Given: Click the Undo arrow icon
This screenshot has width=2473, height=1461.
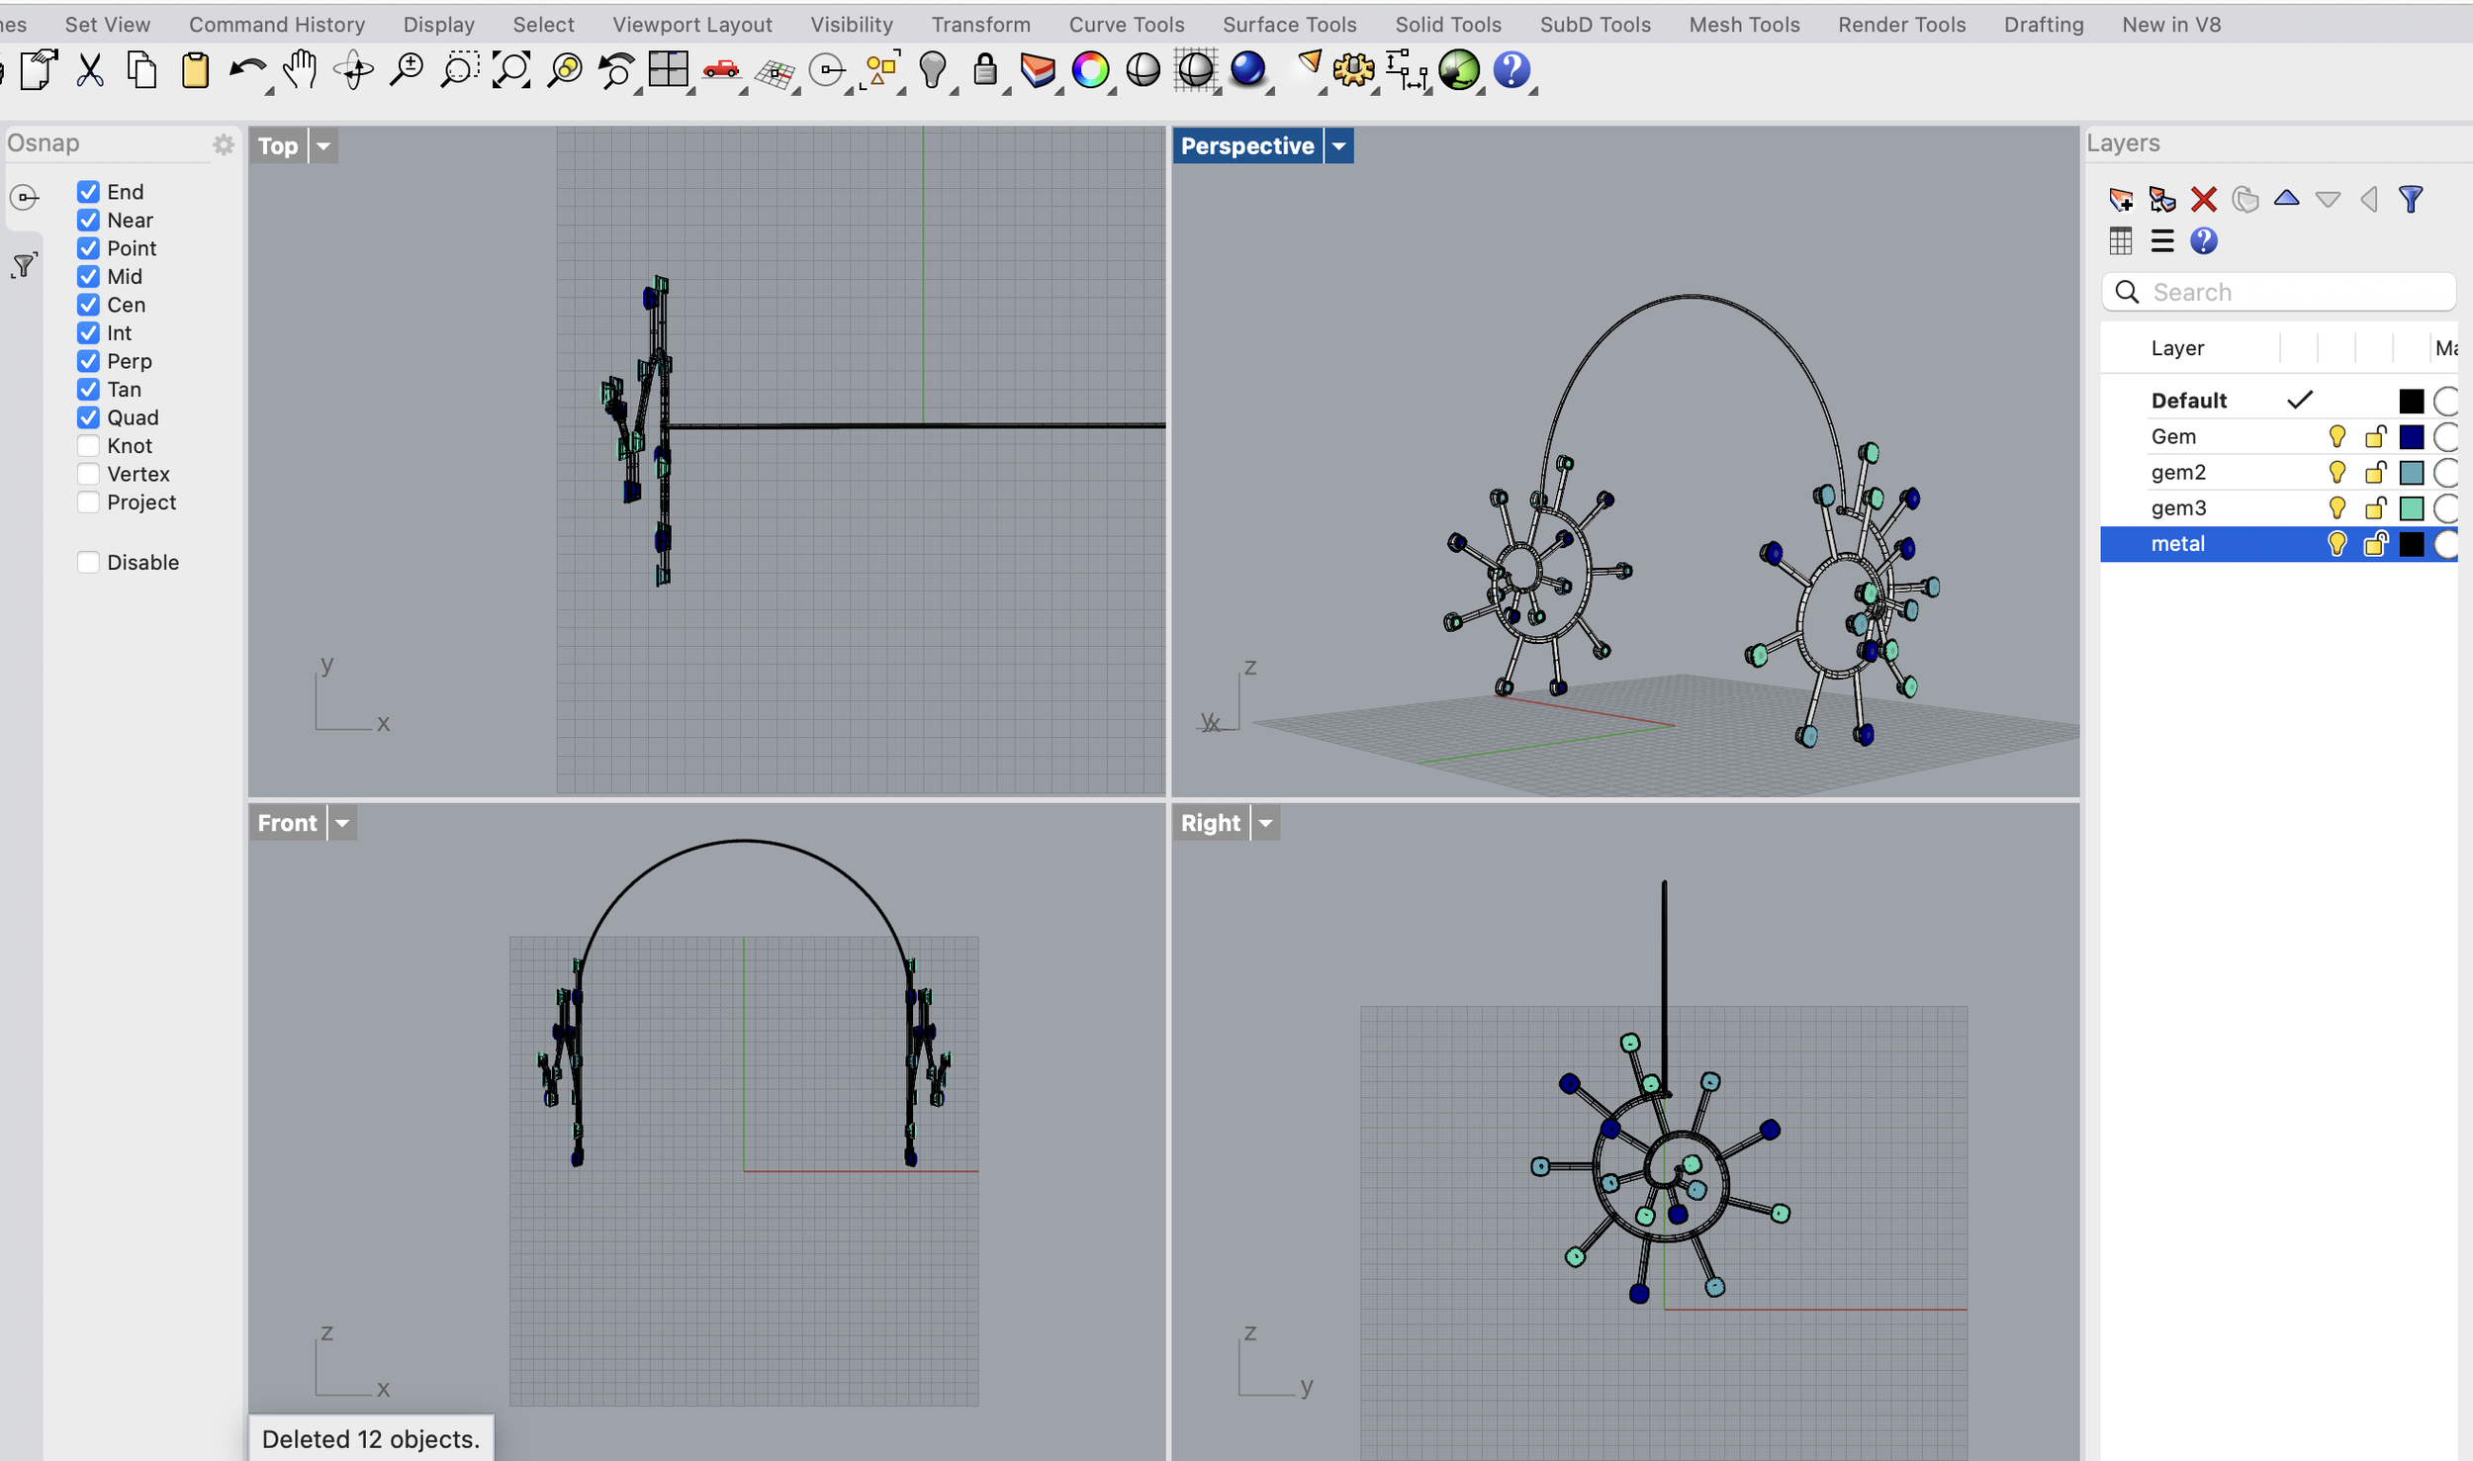Looking at the screenshot, I should point(247,70).
